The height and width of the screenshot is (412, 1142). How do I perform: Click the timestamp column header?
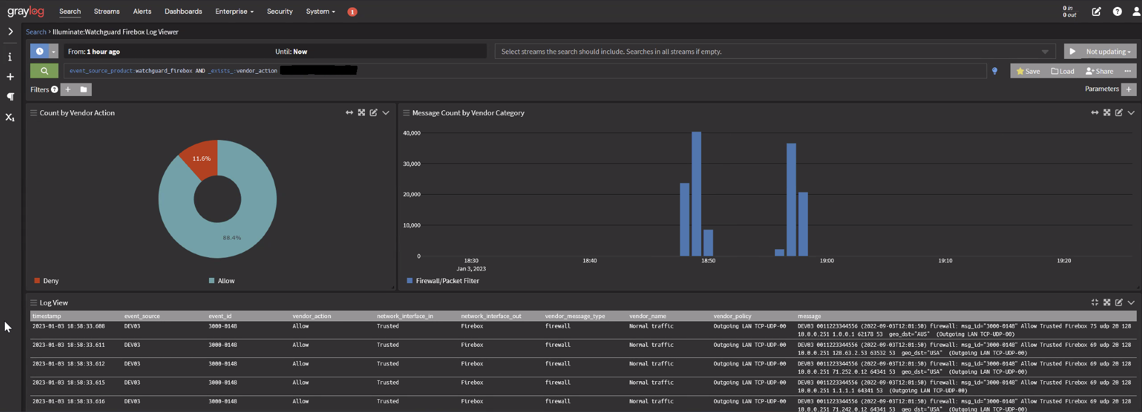click(x=47, y=316)
